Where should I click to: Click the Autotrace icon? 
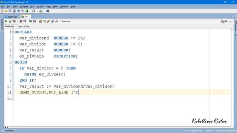pyautogui.click(x=21, y=21)
